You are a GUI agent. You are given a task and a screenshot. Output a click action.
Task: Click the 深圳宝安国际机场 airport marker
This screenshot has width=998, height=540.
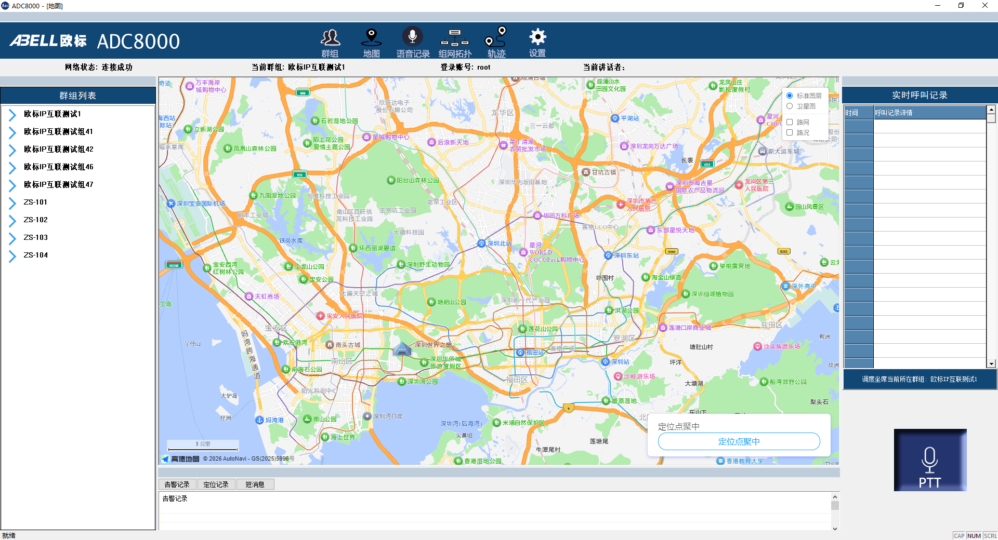(x=171, y=204)
